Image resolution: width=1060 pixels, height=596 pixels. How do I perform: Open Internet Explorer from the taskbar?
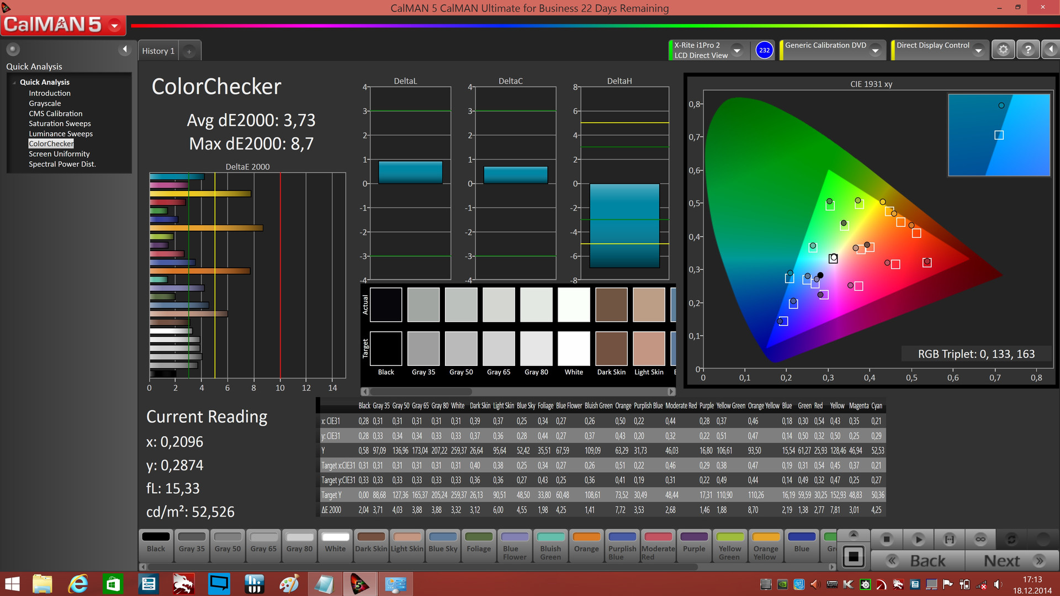78,584
